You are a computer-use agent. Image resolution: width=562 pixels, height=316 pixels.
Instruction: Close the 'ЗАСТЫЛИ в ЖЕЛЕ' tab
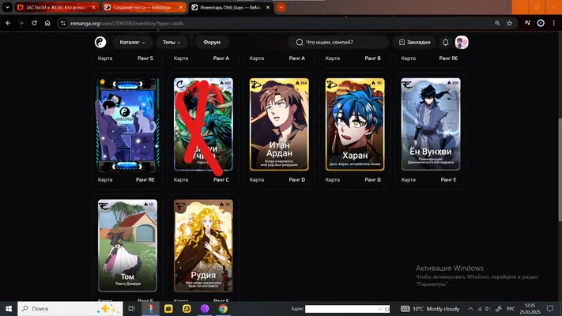click(x=94, y=7)
